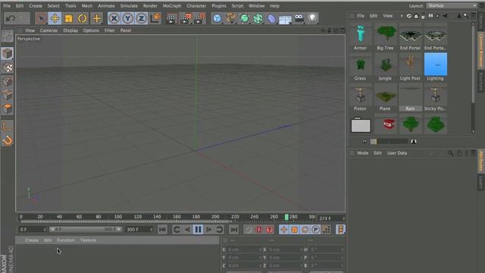The width and height of the screenshot is (485, 273).
Task: Open material manager Create menu
Action: pyautogui.click(x=32, y=240)
